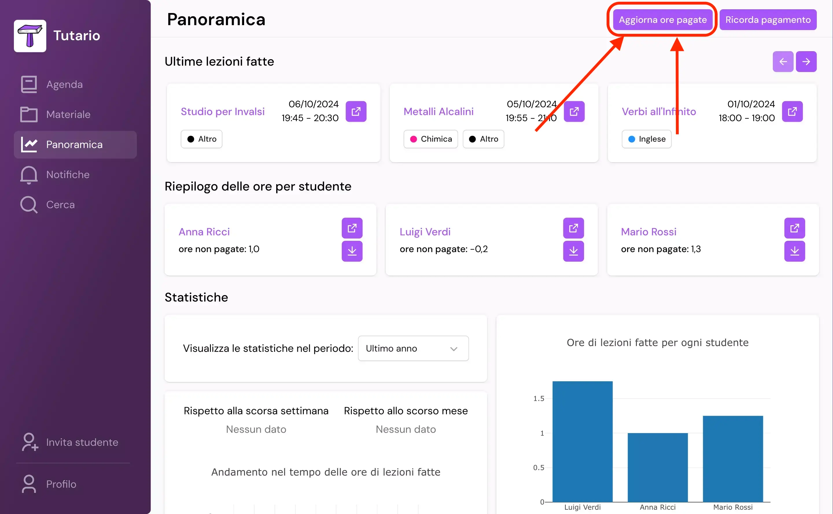Screen dimensions: 833x514
Task: Open the Studio per Invalsi lesson icon
Action: click(356, 111)
